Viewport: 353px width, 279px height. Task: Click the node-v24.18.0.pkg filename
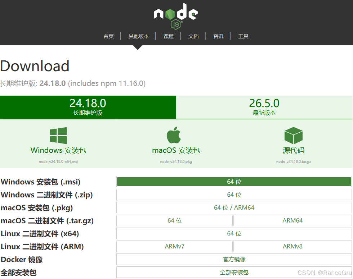click(x=176, y=161)
